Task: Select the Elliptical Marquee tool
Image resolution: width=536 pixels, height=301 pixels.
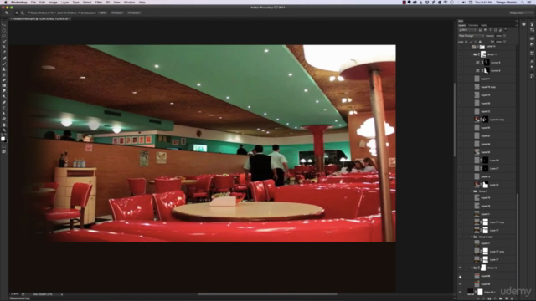Action: [4, 31]
